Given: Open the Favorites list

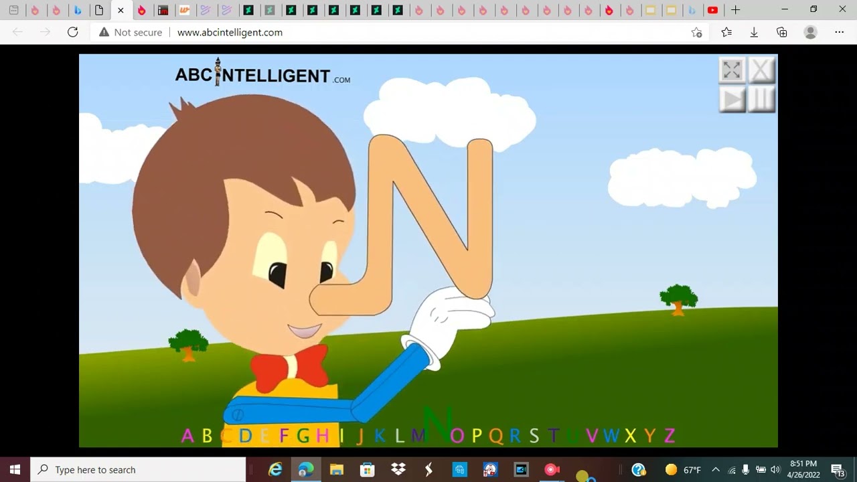Looking at the screenshot, I should [x=726, y=32].
